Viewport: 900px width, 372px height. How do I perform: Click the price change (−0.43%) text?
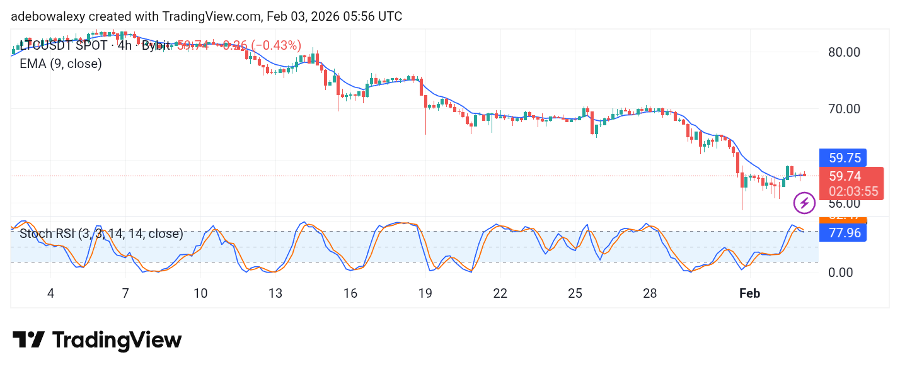276,45
